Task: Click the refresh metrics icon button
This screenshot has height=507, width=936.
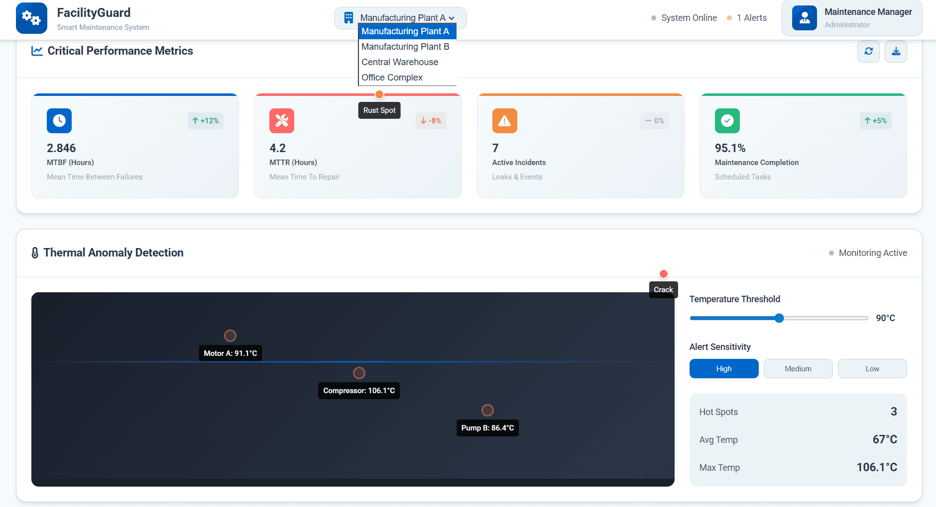Action: 868,51
